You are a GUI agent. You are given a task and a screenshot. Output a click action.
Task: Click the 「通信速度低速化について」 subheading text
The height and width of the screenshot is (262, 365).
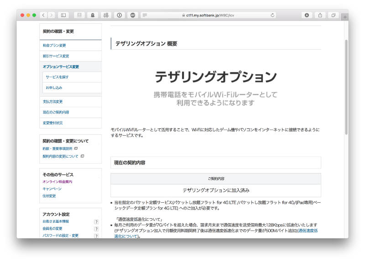pos(140,219)
